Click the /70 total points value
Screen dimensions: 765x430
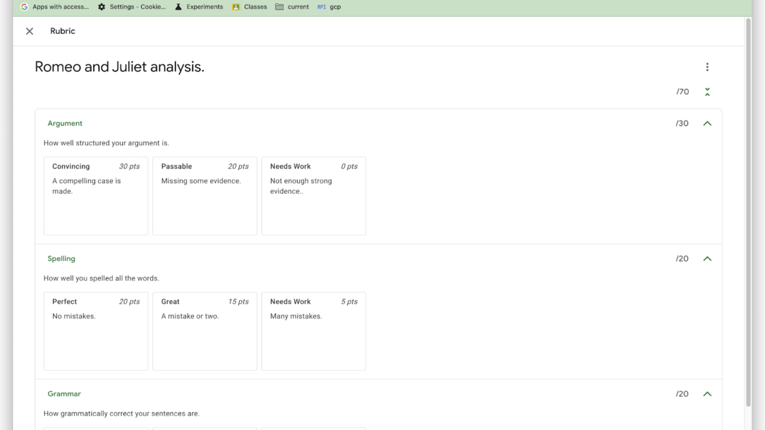(683, 91)
